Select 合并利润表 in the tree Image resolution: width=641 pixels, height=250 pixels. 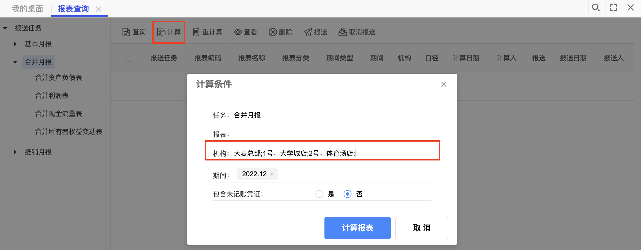click(x=52, y=96)
